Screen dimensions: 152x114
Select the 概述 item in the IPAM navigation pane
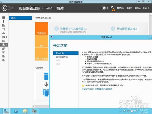[20, 18]
